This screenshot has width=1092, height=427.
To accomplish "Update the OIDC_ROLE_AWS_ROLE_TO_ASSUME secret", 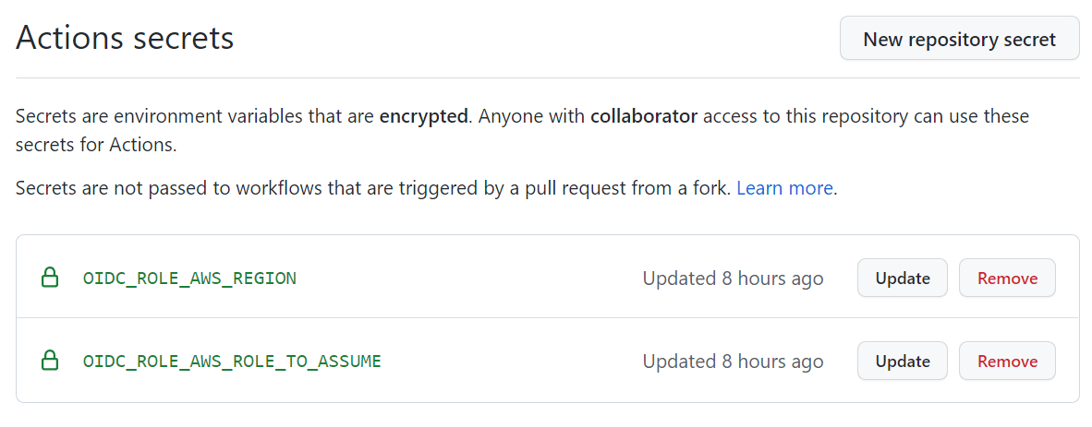I will tap(902, 362).
